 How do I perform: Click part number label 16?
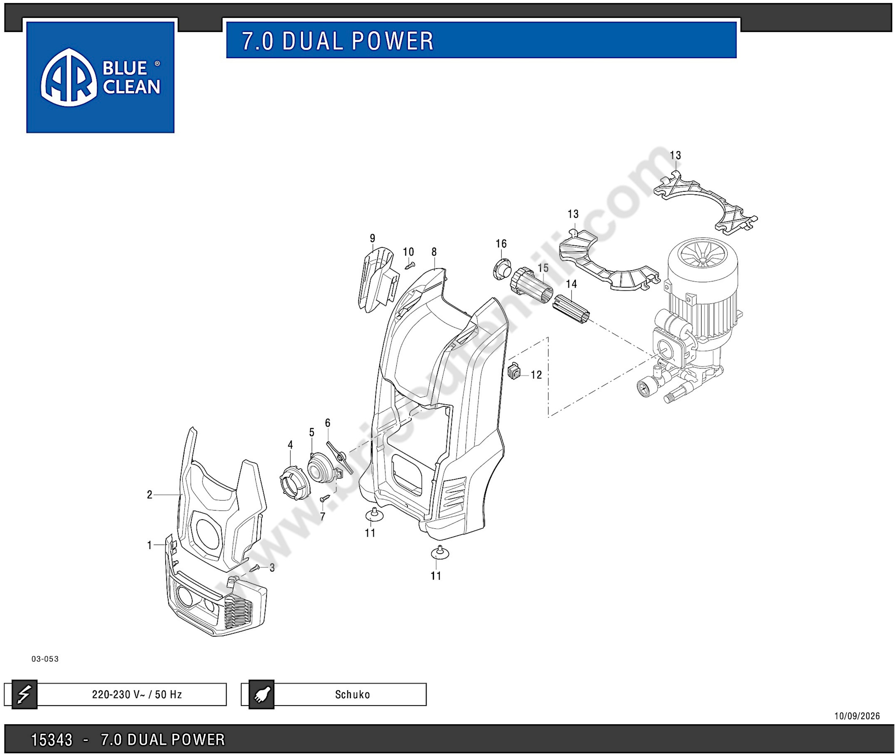point(501,243)
